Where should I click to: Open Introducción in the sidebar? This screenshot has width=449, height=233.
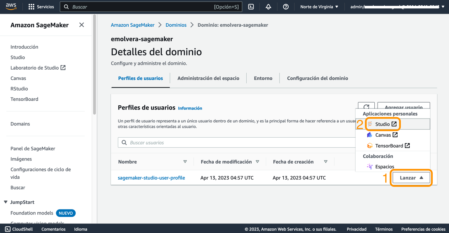click(24, 47)
